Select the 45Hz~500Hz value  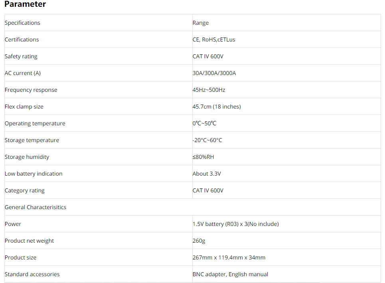(x=209, y=90)
